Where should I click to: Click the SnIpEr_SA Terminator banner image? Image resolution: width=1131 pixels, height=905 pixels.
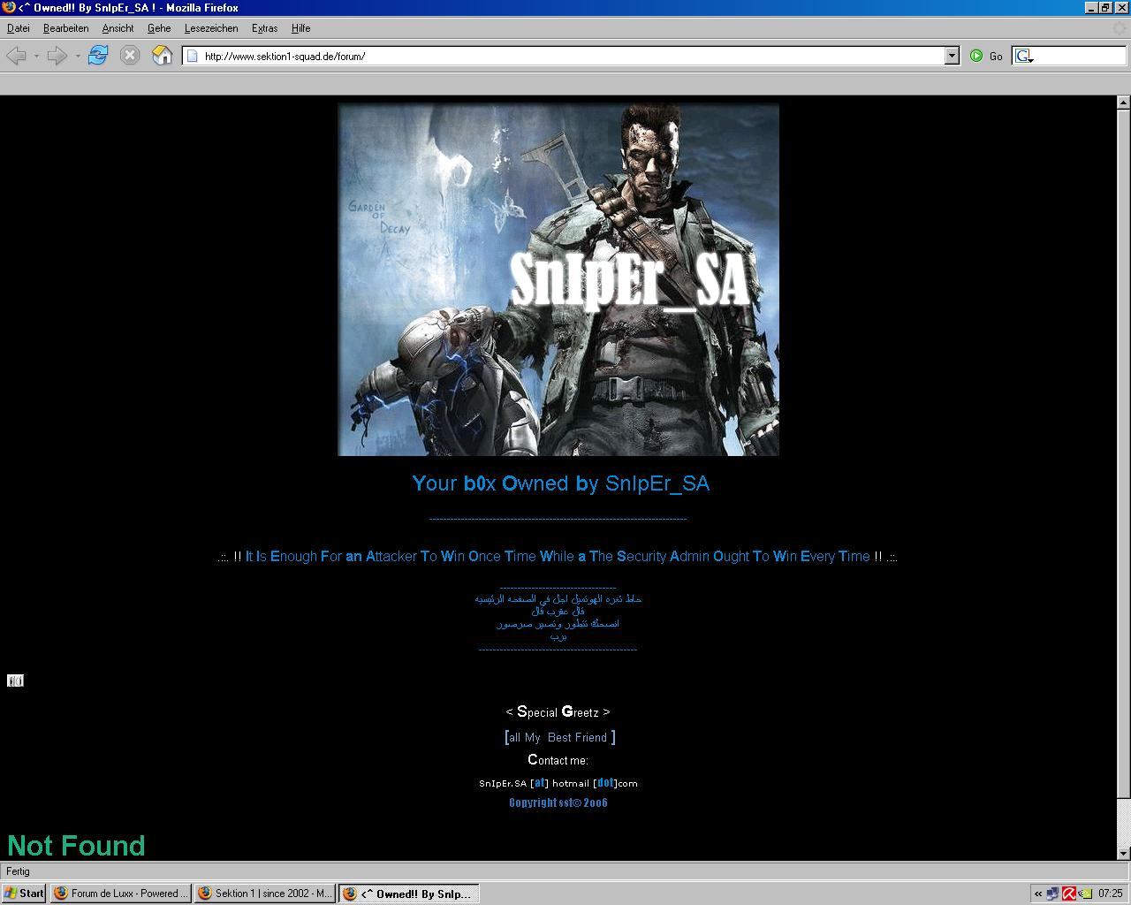tap(558, 279)
